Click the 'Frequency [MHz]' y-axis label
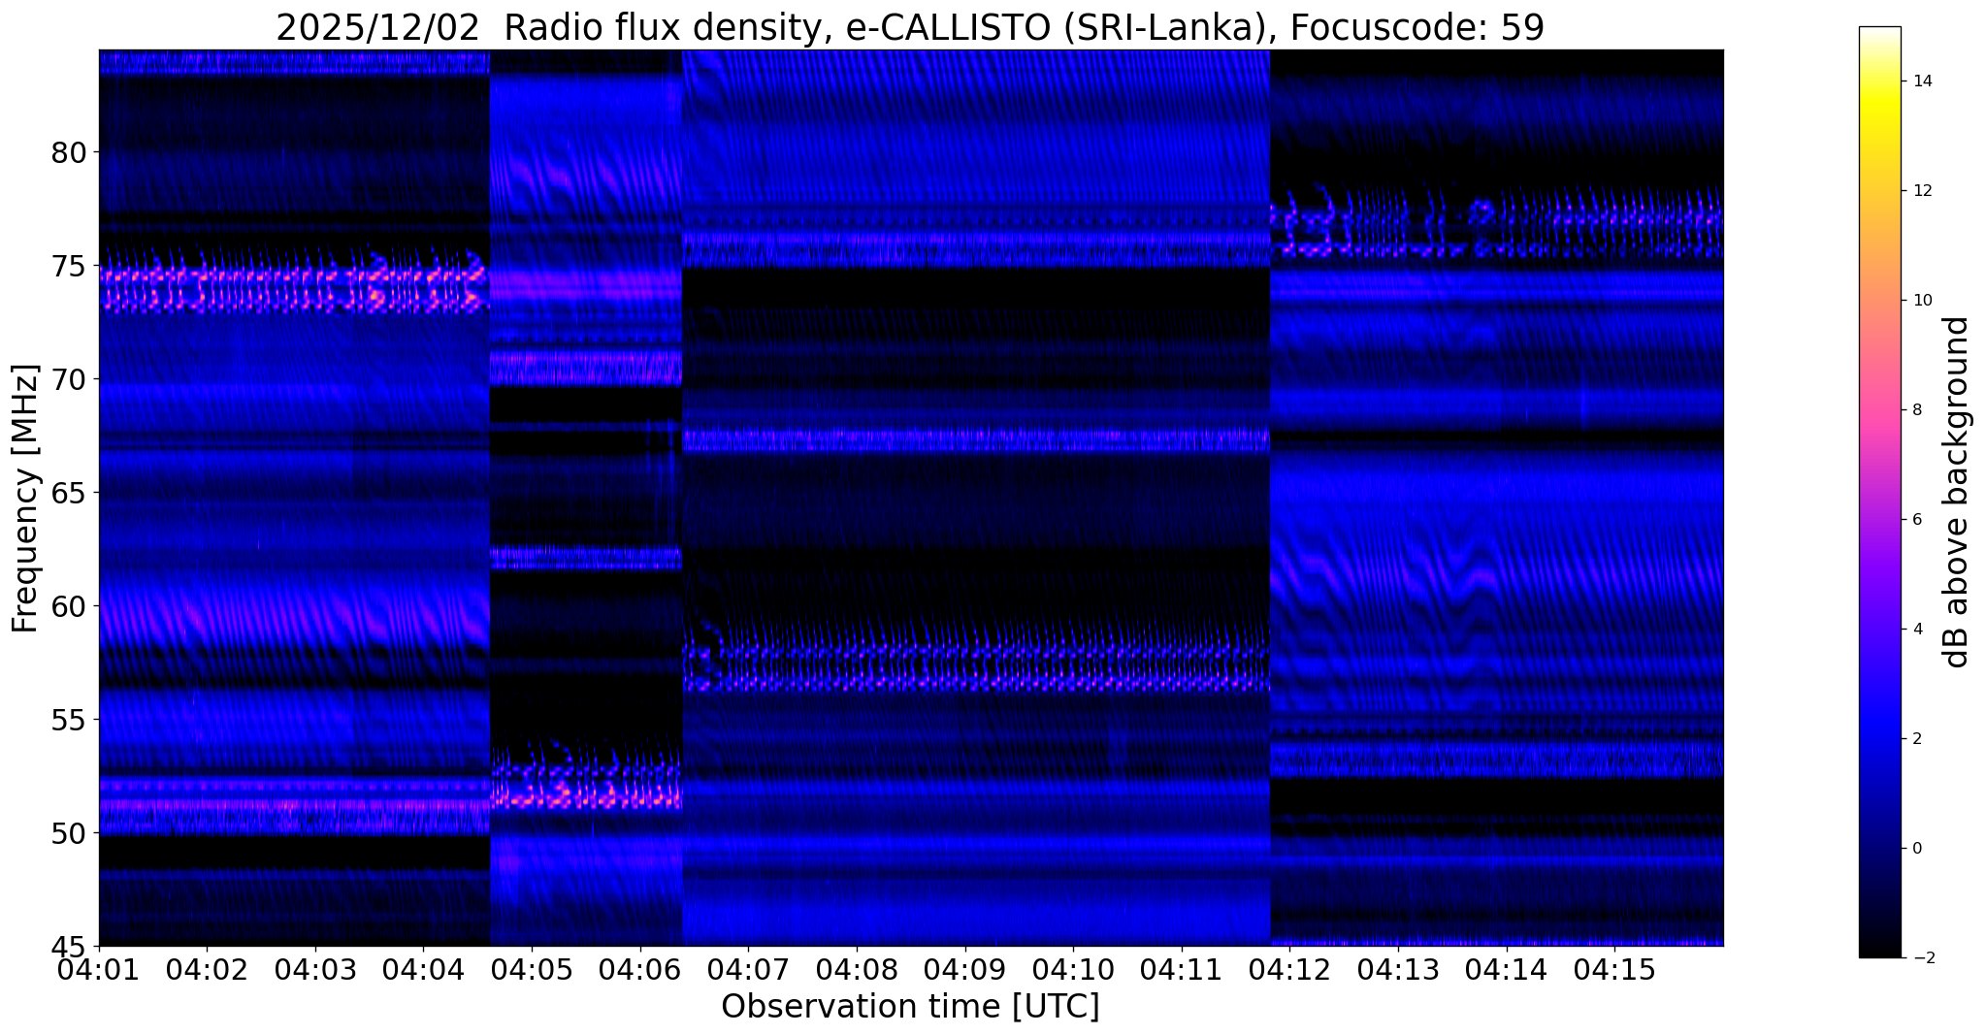 [25, 499]
